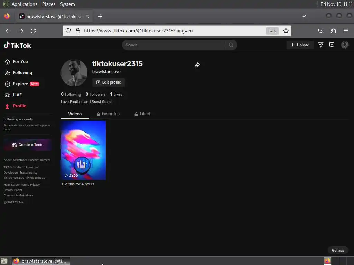This screenshot has width=354, height=265.
Task: Click the site security padlock icon
Action: coord(78,31)
